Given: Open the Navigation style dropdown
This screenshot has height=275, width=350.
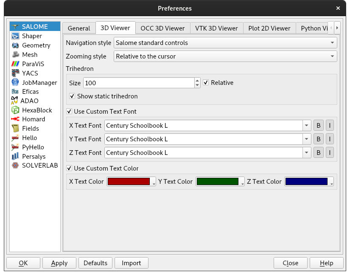Looking at the screenshot, I should pos(225,42).
